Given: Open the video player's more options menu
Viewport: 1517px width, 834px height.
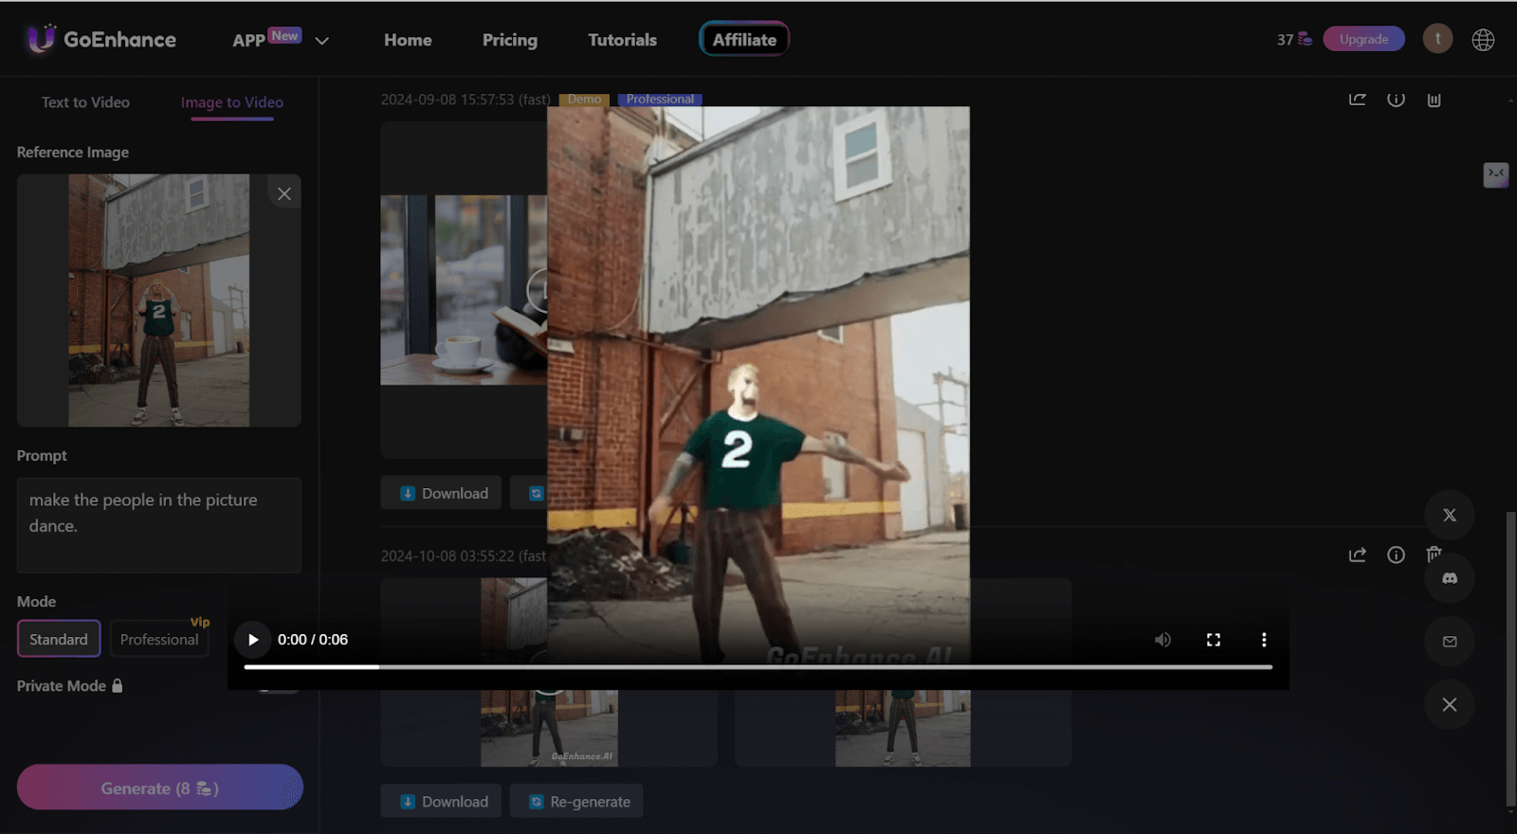Looking at the screenshot, I should coord(1264,640).
